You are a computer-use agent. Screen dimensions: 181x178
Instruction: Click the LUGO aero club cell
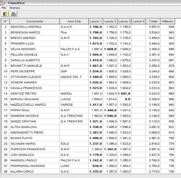click(74, 166)
